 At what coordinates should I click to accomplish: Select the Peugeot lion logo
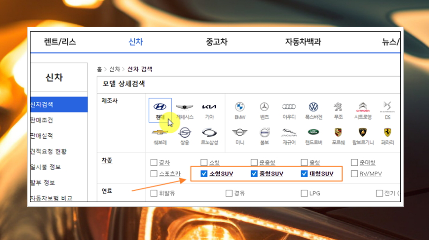[x=338, y=106]
